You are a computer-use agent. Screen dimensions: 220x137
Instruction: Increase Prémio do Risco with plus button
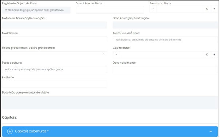(x=214, y=9)
